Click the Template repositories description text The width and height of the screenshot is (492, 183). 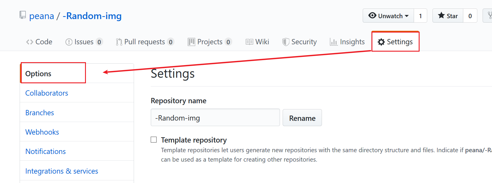326,155
